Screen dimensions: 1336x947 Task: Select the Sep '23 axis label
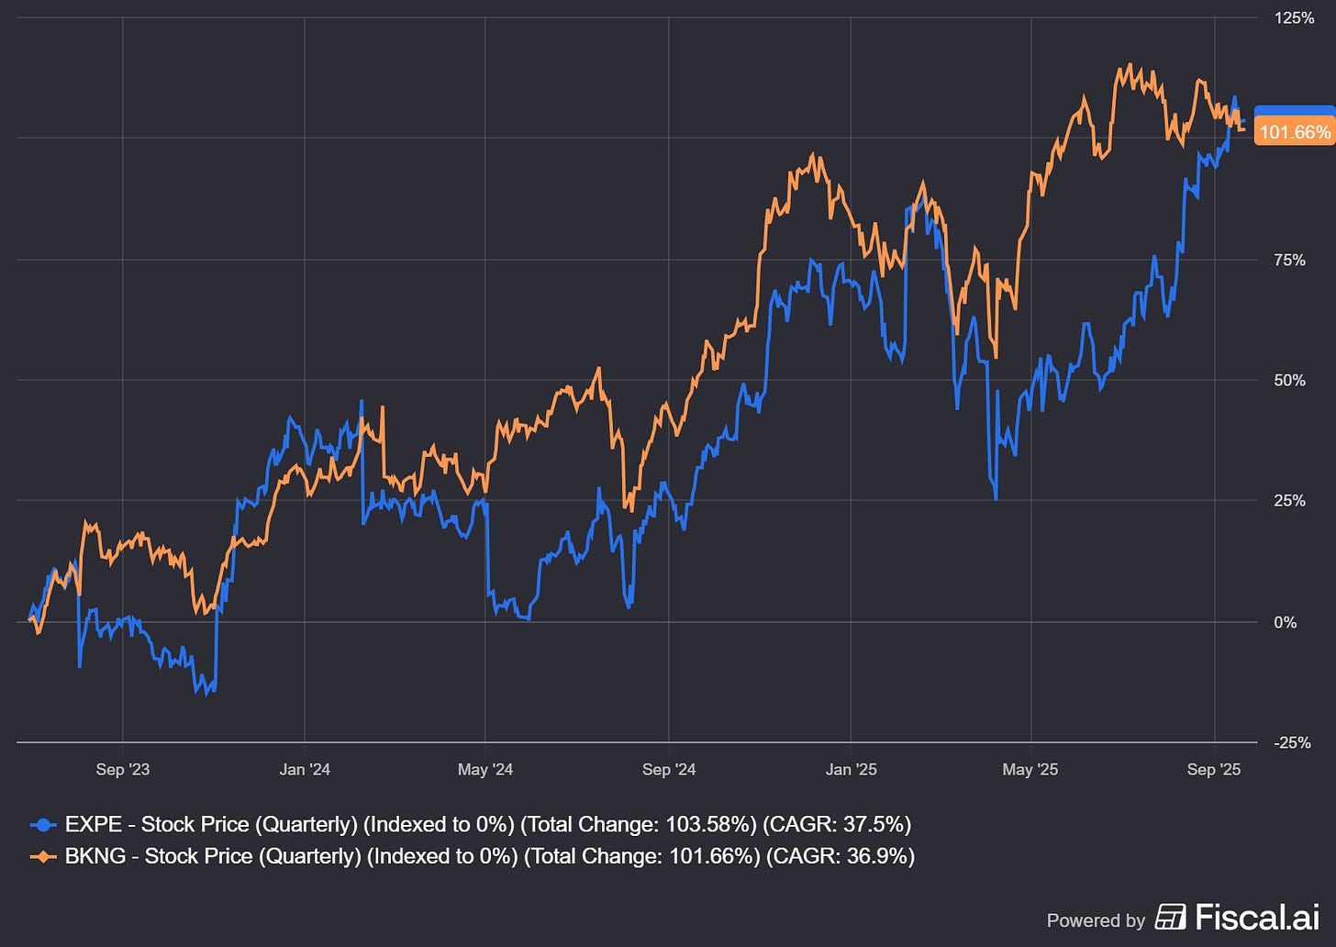pos(122,770)
